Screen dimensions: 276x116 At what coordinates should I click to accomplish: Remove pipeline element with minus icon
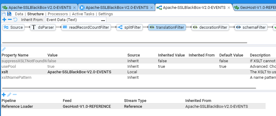click(10, 20)
